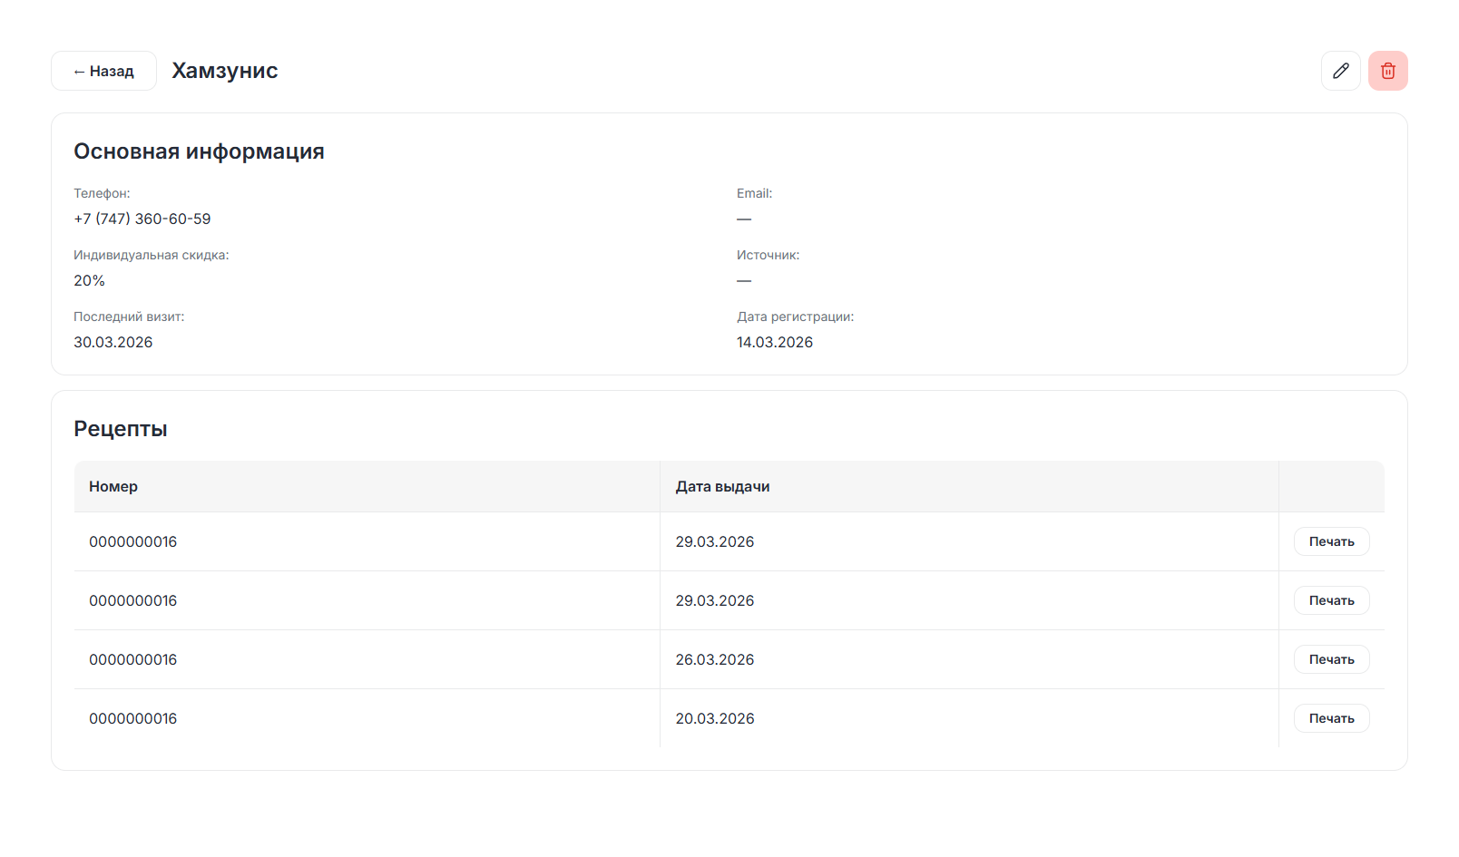Click the Основная информация section heading
The image size is (1459, 857).
[199, 151]
